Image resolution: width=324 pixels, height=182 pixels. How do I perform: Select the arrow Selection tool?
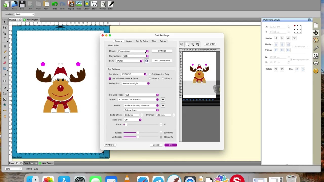5,22
